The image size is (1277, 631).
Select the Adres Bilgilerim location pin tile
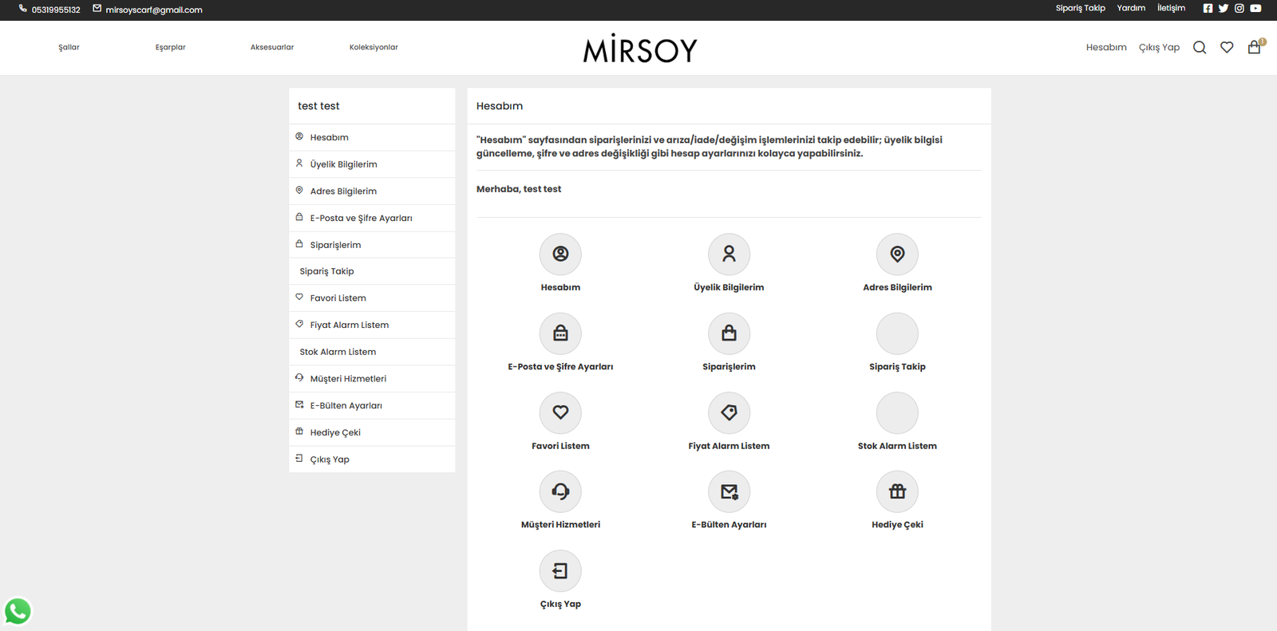coord(897,254)
